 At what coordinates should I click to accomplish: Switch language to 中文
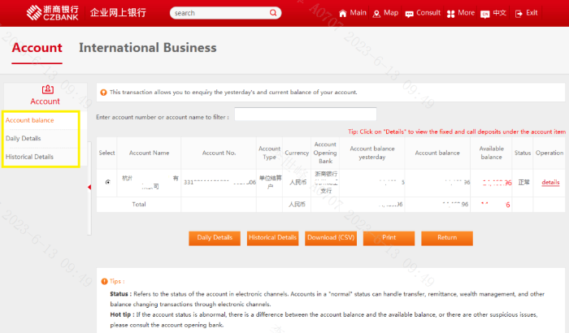(499, 13)
